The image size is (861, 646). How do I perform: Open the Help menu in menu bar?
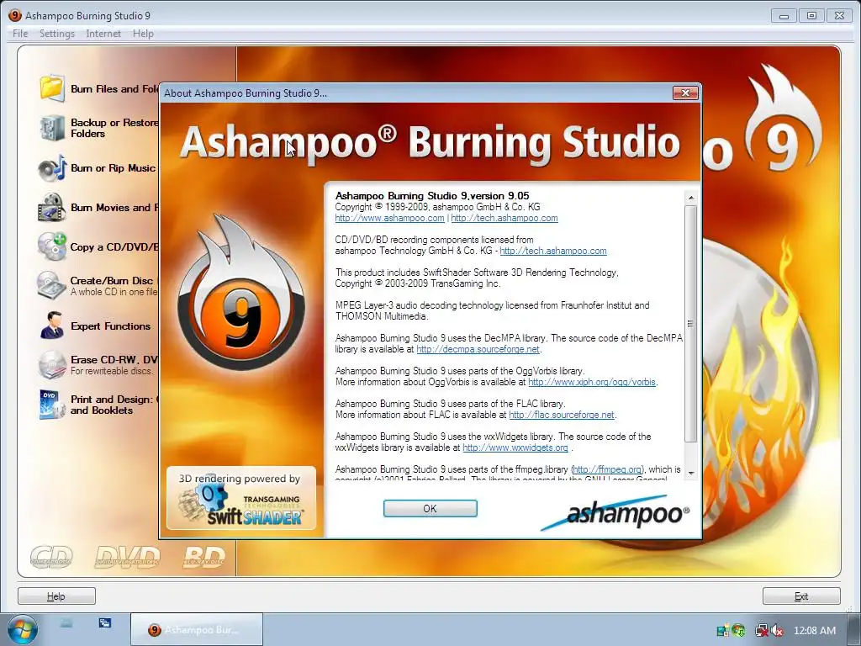(x=143, y=34)
